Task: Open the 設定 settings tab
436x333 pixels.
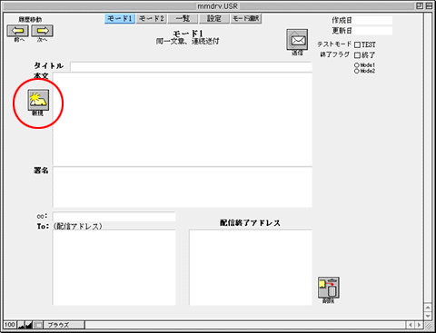Action: tap(214, 19)
